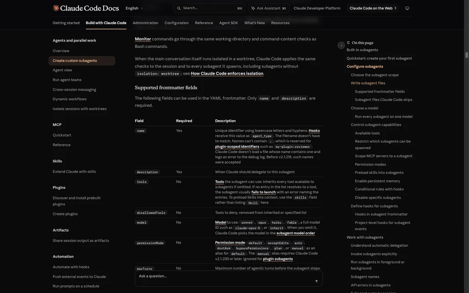Open Create plugins sidebar link
The width and height of the screenshot is (469, 293).
click(65, 214)
